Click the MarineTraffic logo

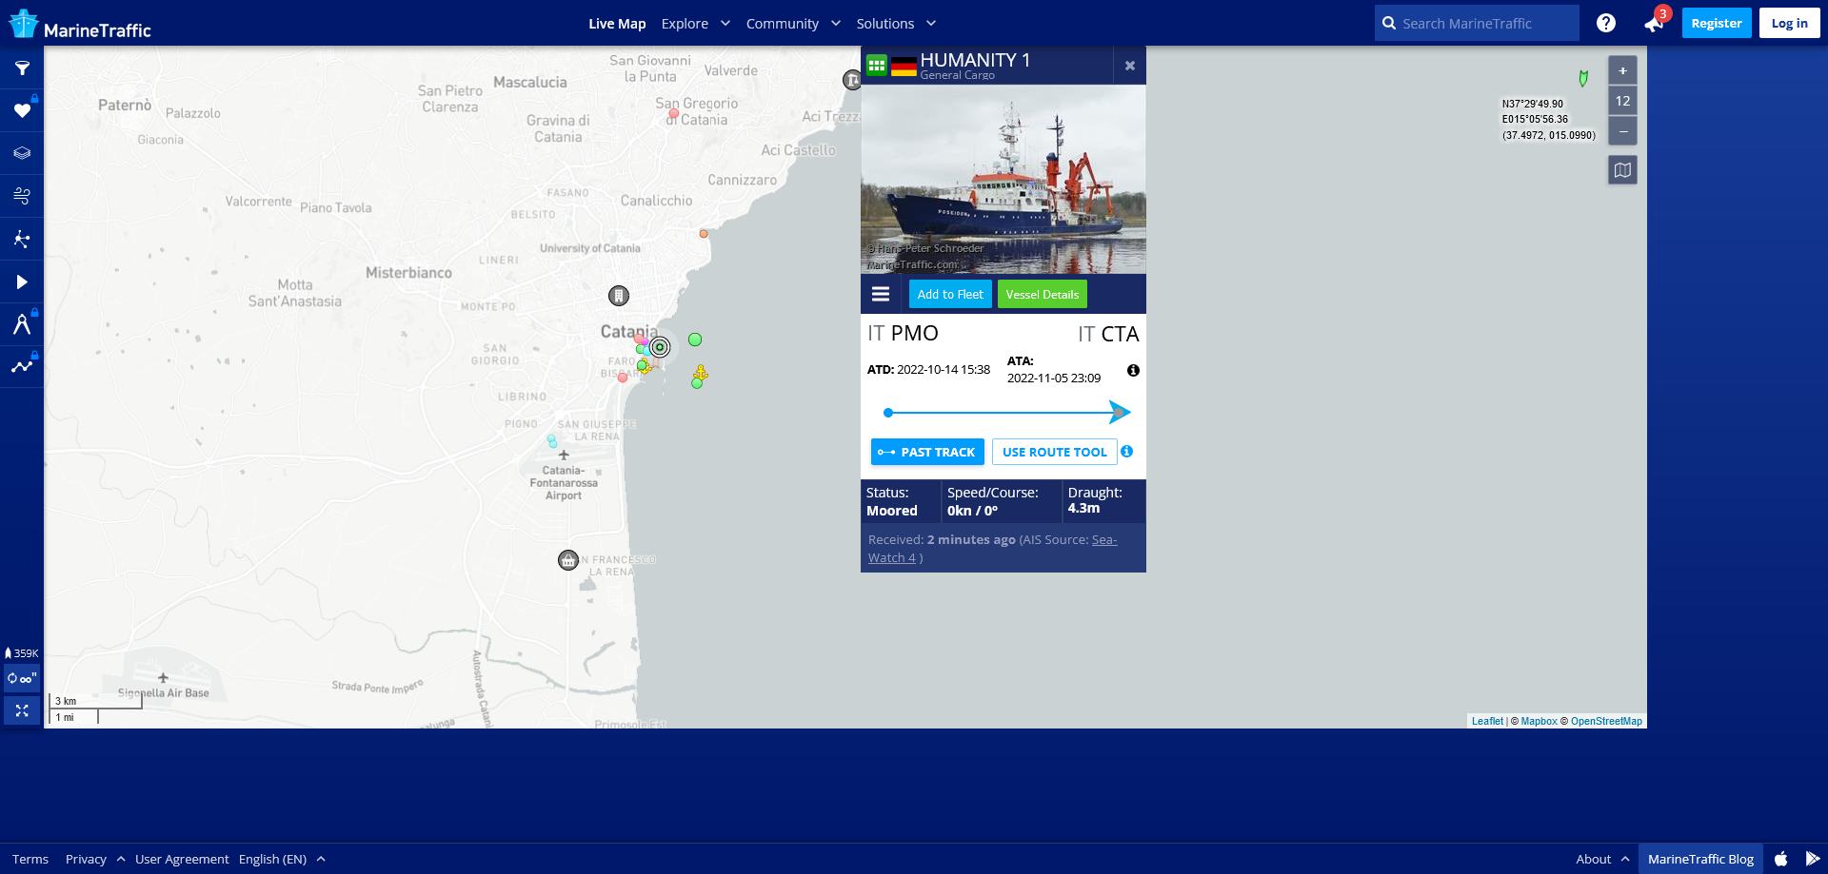[x=80, y=25]
